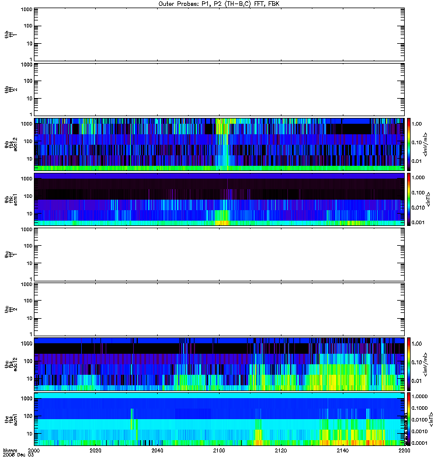The image size is (438, 467).
Task: Click the 'thc fff 2' axis title
Action: pos(11,309)
